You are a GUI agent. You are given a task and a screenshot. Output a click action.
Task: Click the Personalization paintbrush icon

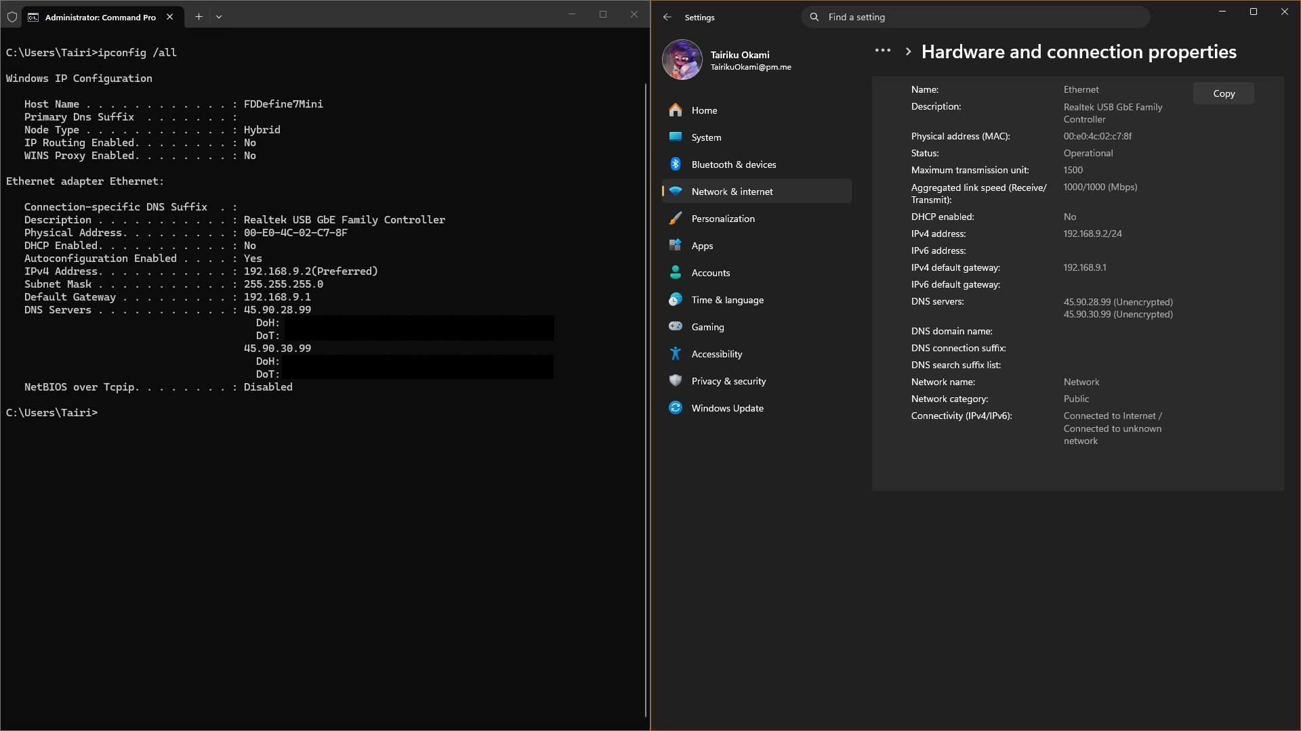pyautogui.click(x=676, y=219)
